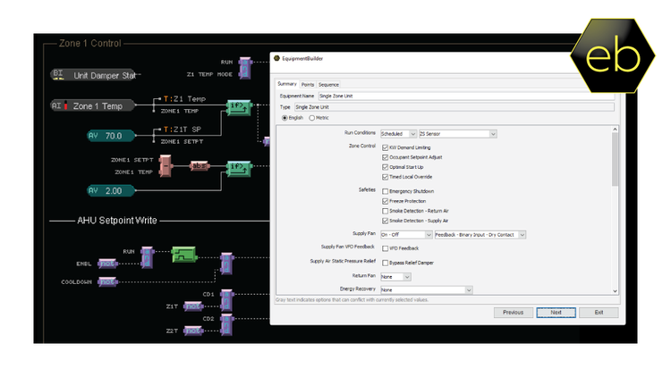The height and width of the screenshot is (377, 671).
Task: Switch to the Points tab
Action: pos(307,84)
